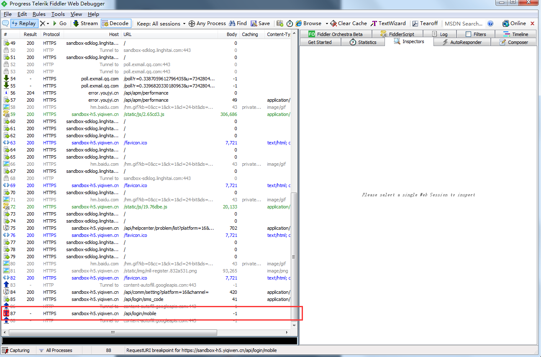Screen dimensions: 541x357
Task: Open the Tools menu
Action: [58, 14]
